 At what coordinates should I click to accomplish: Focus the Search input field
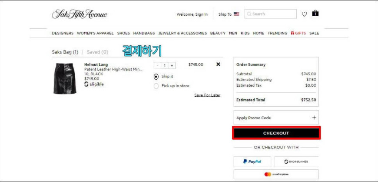pyautogui.click(x=271, y=14)
